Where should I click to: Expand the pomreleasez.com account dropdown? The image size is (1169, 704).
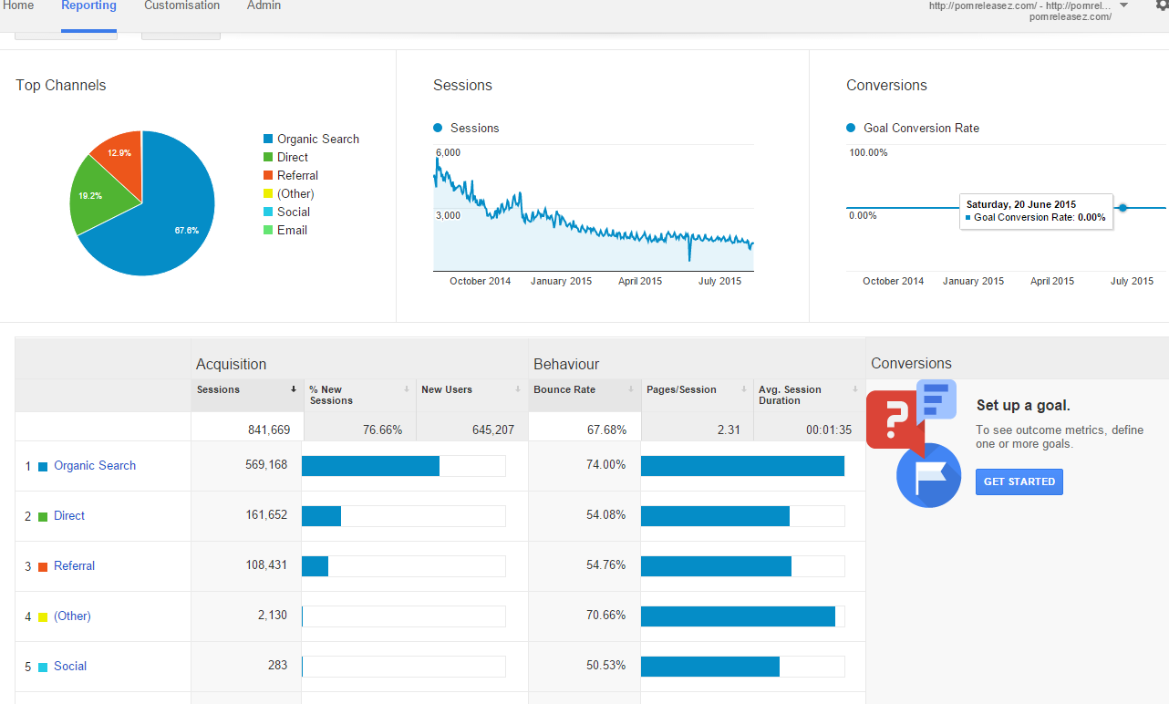coord(1123,5)
